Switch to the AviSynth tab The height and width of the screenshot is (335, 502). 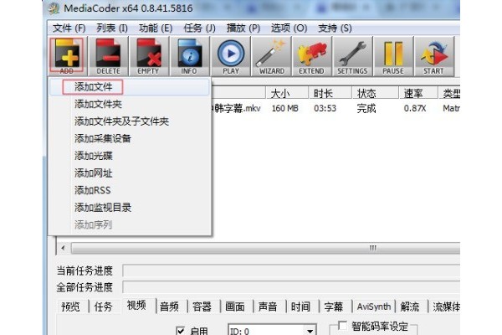pos(374,307)
